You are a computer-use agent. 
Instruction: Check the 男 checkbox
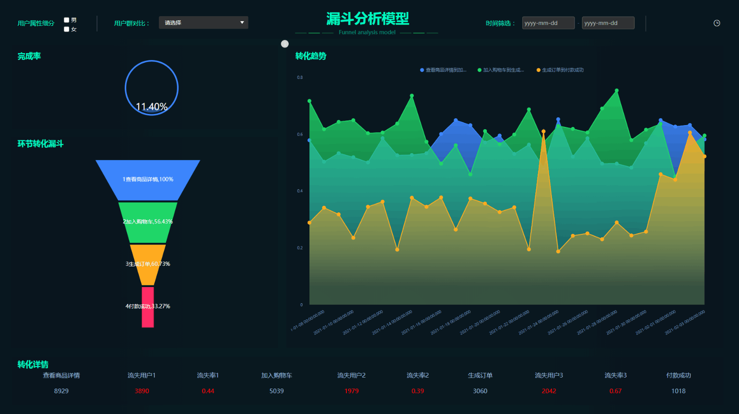click(x=67, y=20)
